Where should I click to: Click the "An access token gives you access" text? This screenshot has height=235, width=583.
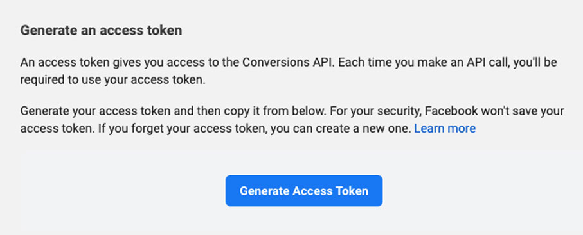tap(110, 62)
